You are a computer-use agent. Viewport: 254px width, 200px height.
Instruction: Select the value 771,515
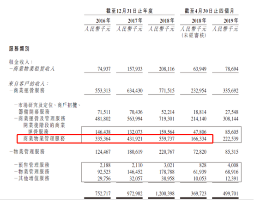[x=167, y=91]
